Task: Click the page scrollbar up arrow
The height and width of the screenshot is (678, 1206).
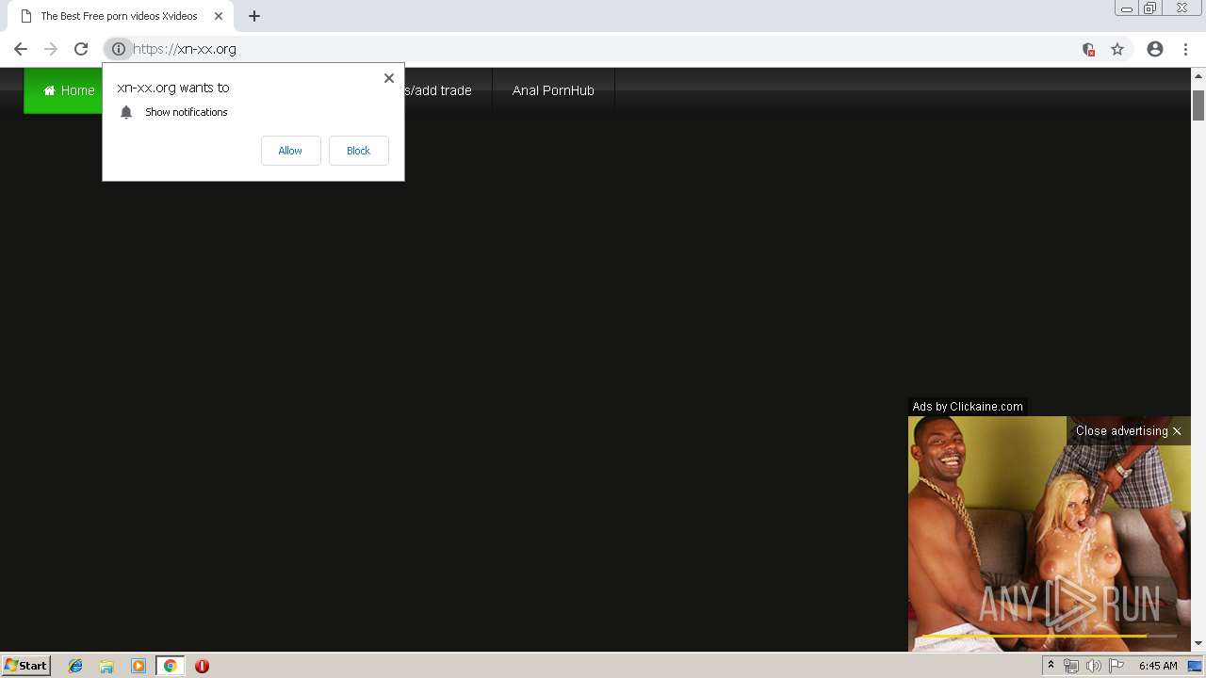Action: tap(1198, 75)
